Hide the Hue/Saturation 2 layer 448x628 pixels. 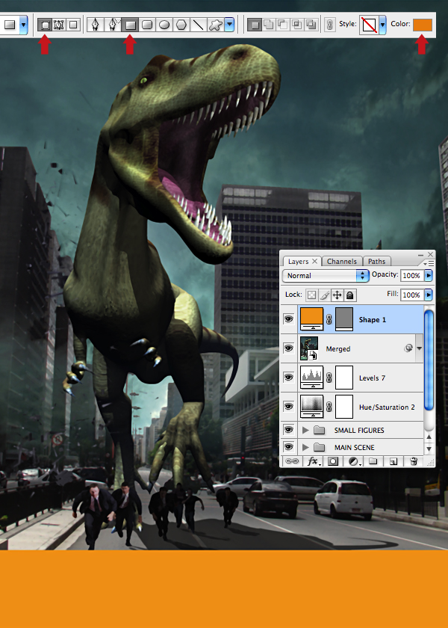(x=288, y=407)
